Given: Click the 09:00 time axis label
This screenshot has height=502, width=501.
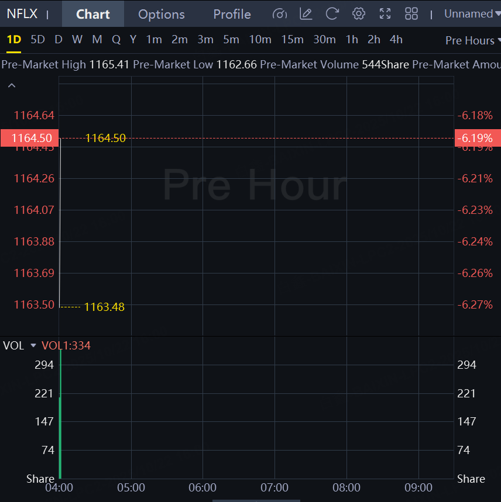Looking at the screenshot, I should [x=418, y=487].
